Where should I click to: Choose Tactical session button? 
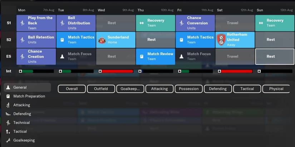[247, 89]
